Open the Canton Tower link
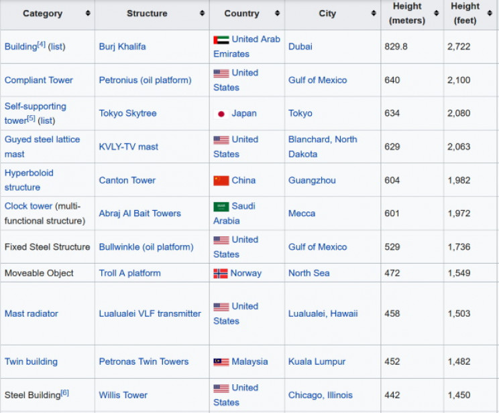This screenshot has width=499, height=413. 127,180
